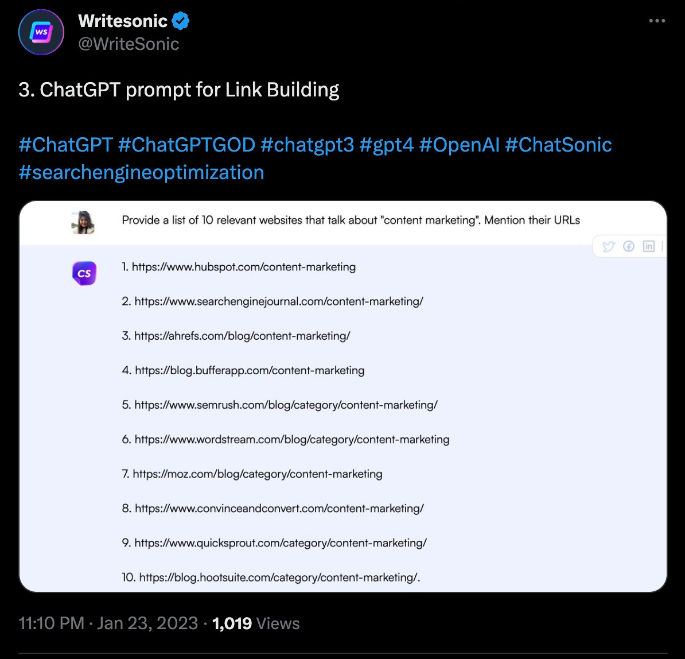Select the #searchengineoptimization hashtag
The height and width of the screenshot is (659, 685).
tap(141, 172)
